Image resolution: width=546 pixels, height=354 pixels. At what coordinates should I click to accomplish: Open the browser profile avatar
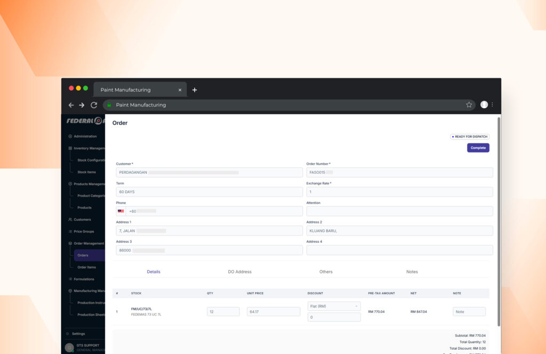click(x=484, y=105)
